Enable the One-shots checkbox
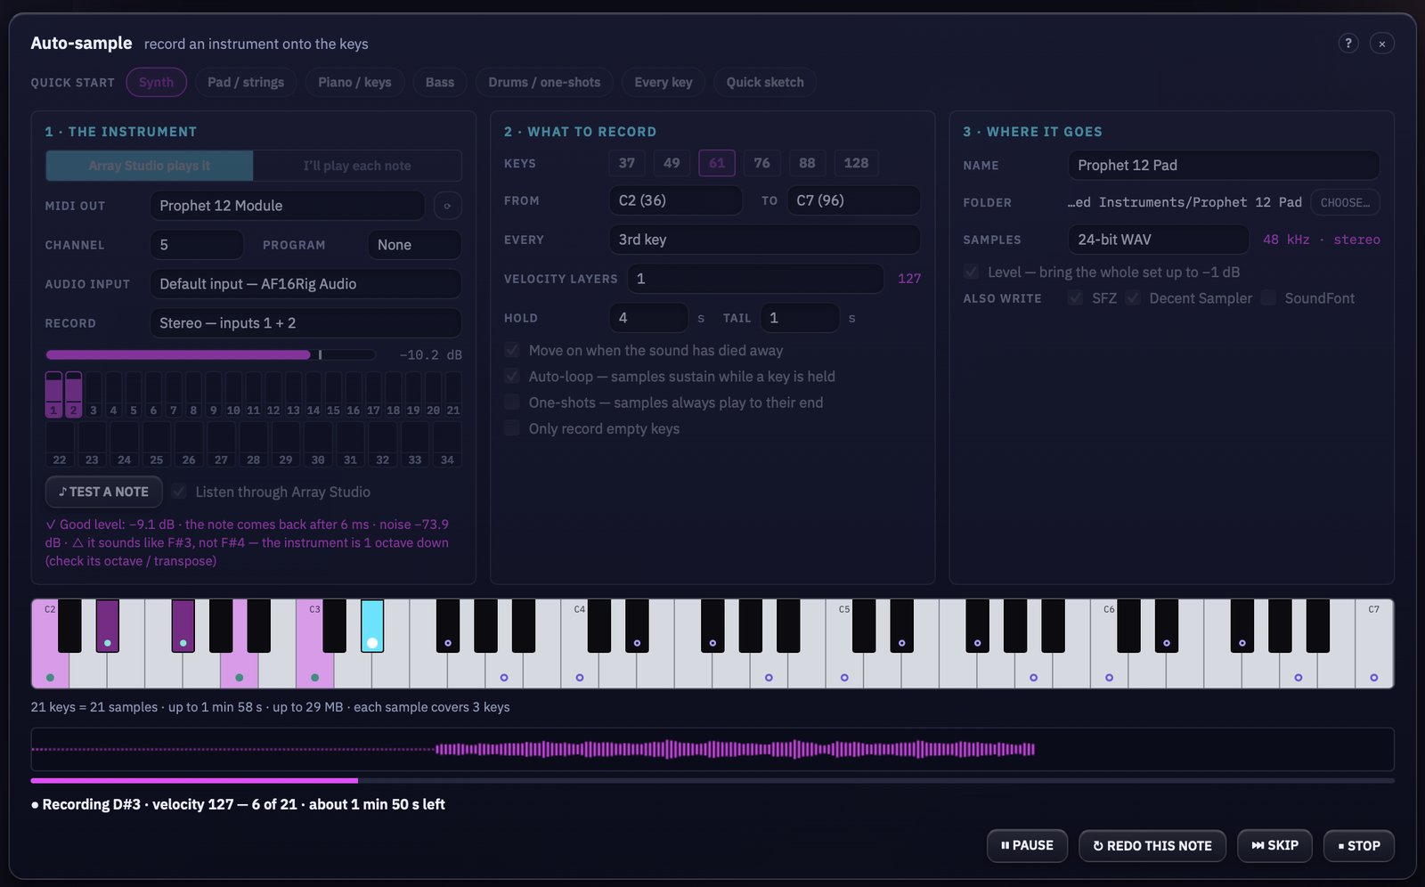1425x887 pixels. click(512, 402)
